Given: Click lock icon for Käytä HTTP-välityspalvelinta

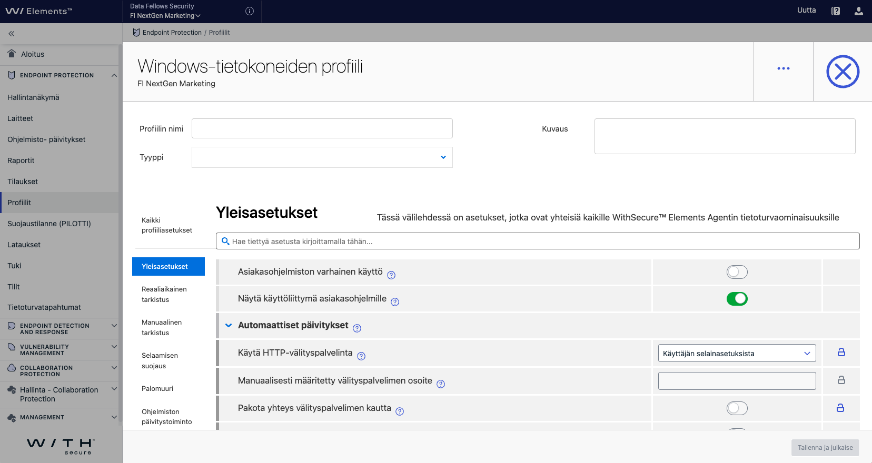Looking at the screenshot, I should click(841, 353).
